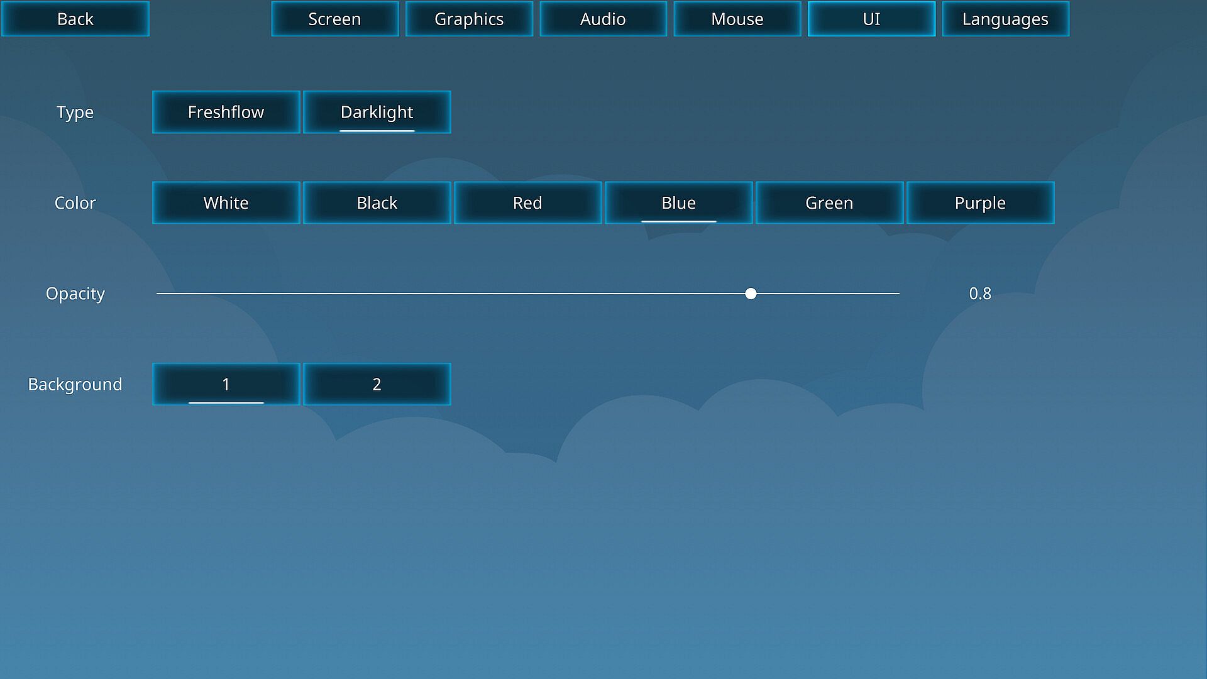The height and width of the screenshot is (679, 1207).
Task: Open the Screen settings tab
Action: 334,19
